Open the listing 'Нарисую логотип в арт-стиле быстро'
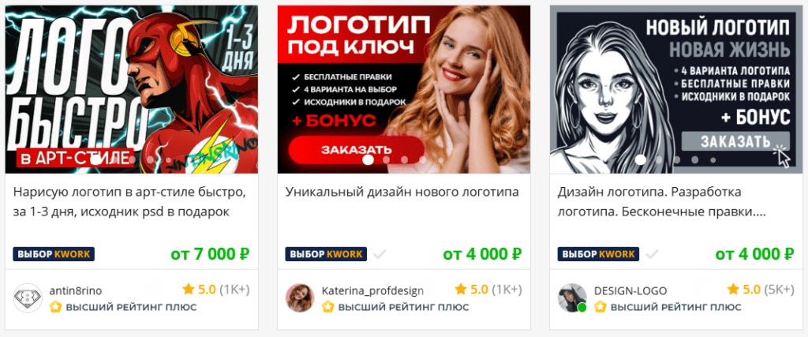The height and width of the screenshot is (337, 808). click(129, 202)
